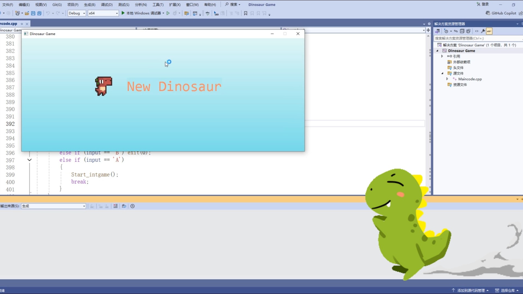The width and height of the screenshot is (523, 294).
Task: Click the Find in Files folder icon
Action: [x=187, y=13]
